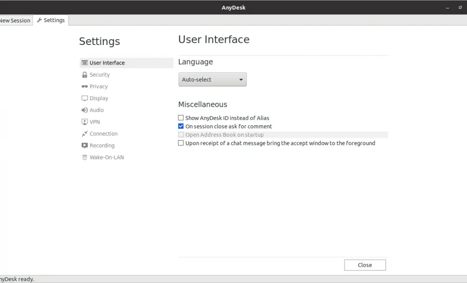Enable Show AnyDesk ID instead of Alias
The height and width of the screenshot is (283, 467).
coord(181,118)
